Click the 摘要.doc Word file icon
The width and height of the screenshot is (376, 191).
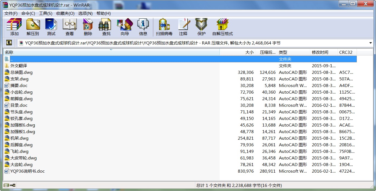(7, 86)
